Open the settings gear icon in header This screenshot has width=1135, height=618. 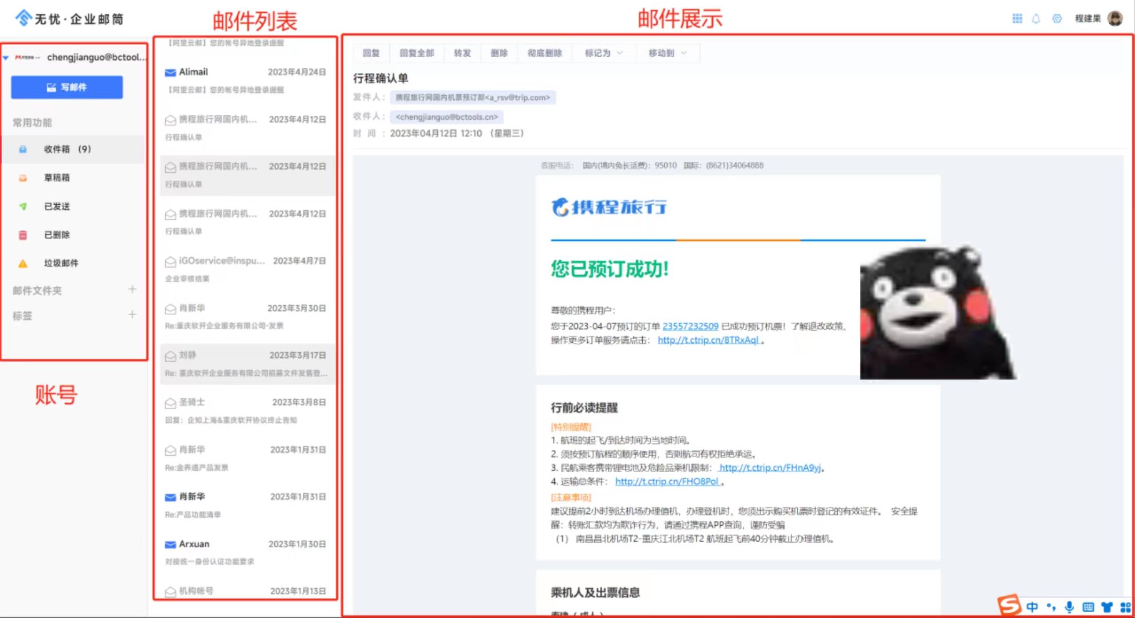pyautogui.click(x=1057, y=19)
